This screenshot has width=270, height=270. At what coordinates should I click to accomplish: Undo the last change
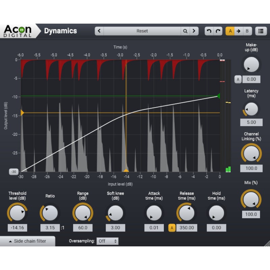209,31
